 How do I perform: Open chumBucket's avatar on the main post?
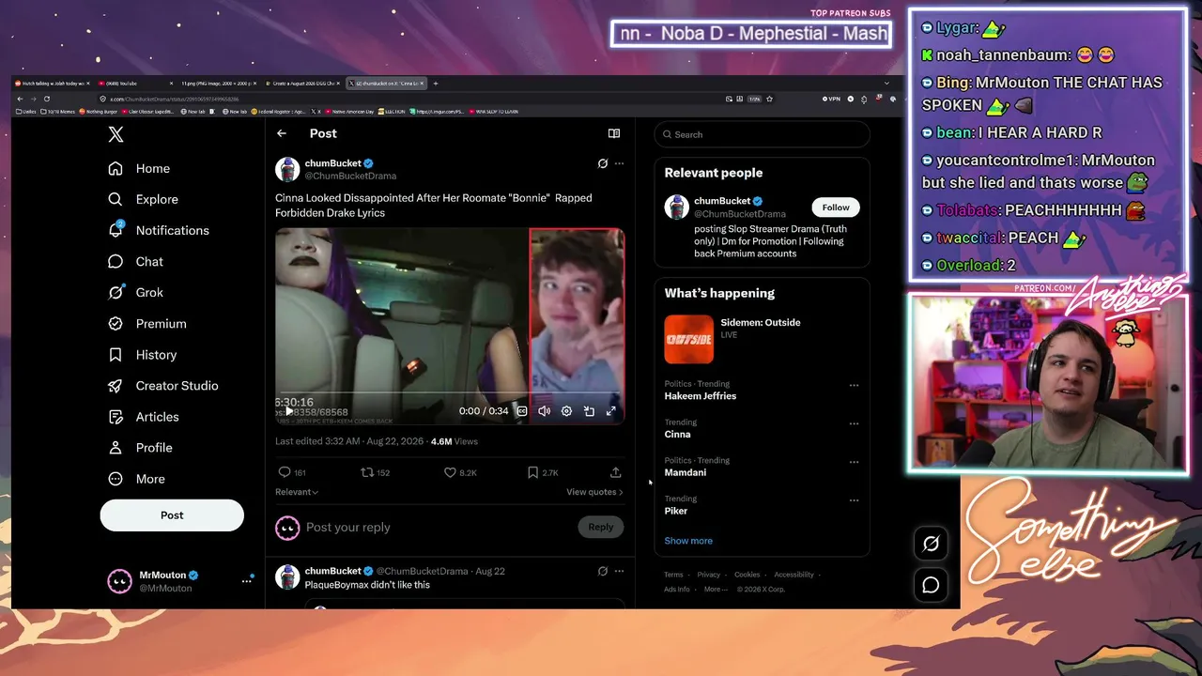287,169
